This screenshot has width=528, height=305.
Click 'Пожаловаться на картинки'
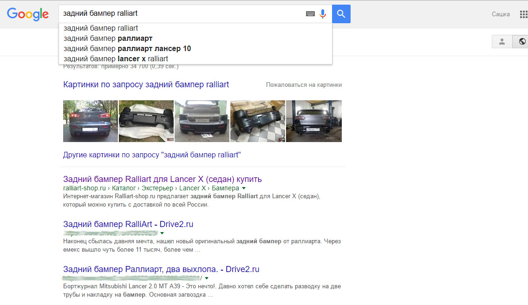tap(304, 85)
